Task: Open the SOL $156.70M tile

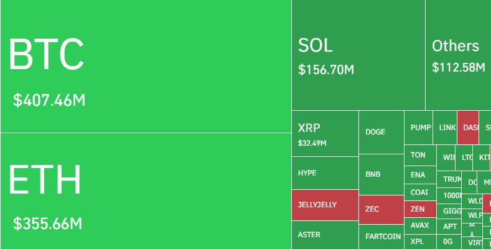Action: (x=358, y=55)
